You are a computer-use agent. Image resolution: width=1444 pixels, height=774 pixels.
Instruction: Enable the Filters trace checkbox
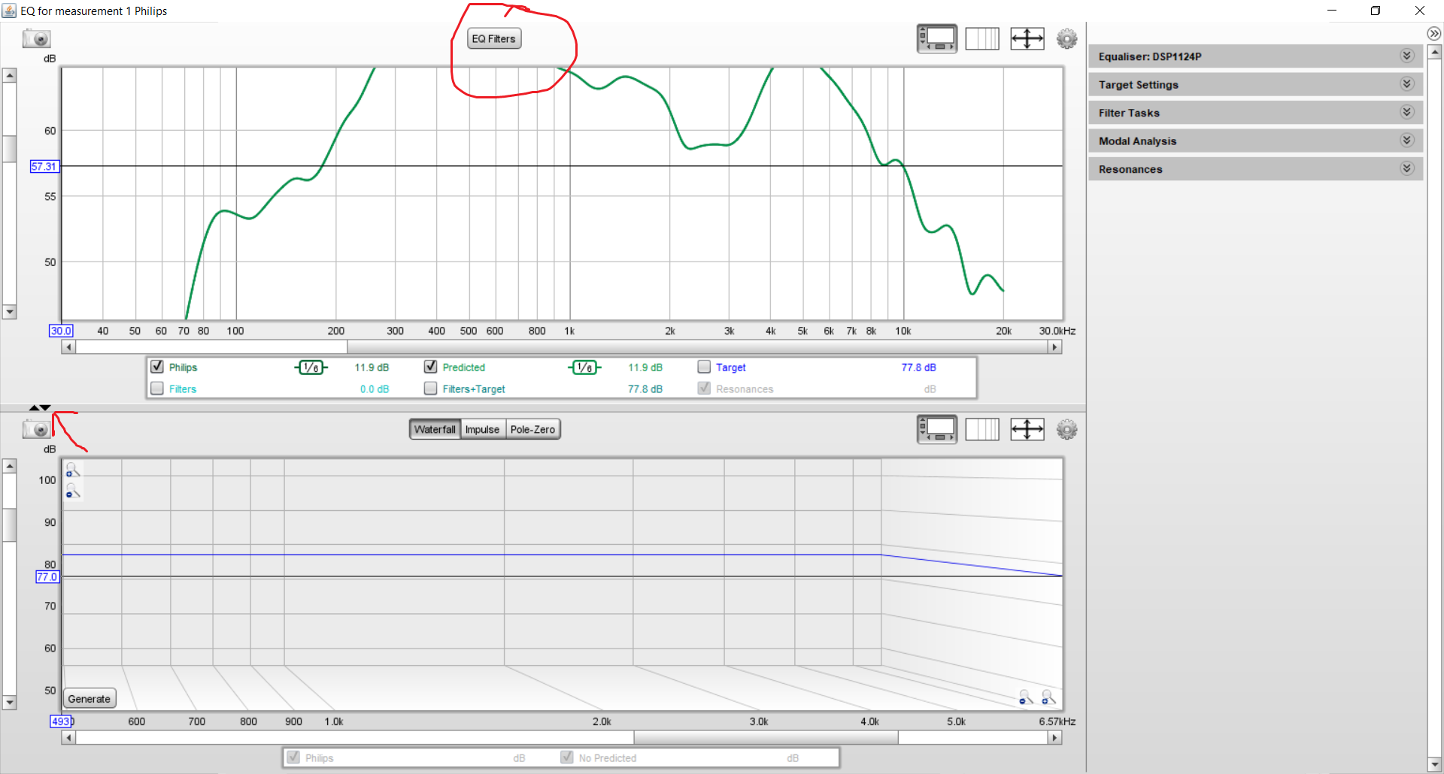point(157,389)
